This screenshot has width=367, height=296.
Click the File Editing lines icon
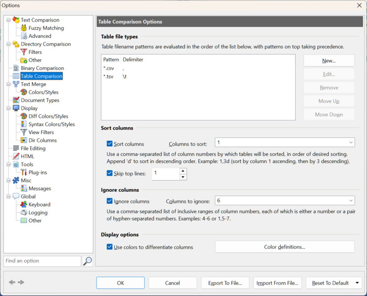coord(16,148)
